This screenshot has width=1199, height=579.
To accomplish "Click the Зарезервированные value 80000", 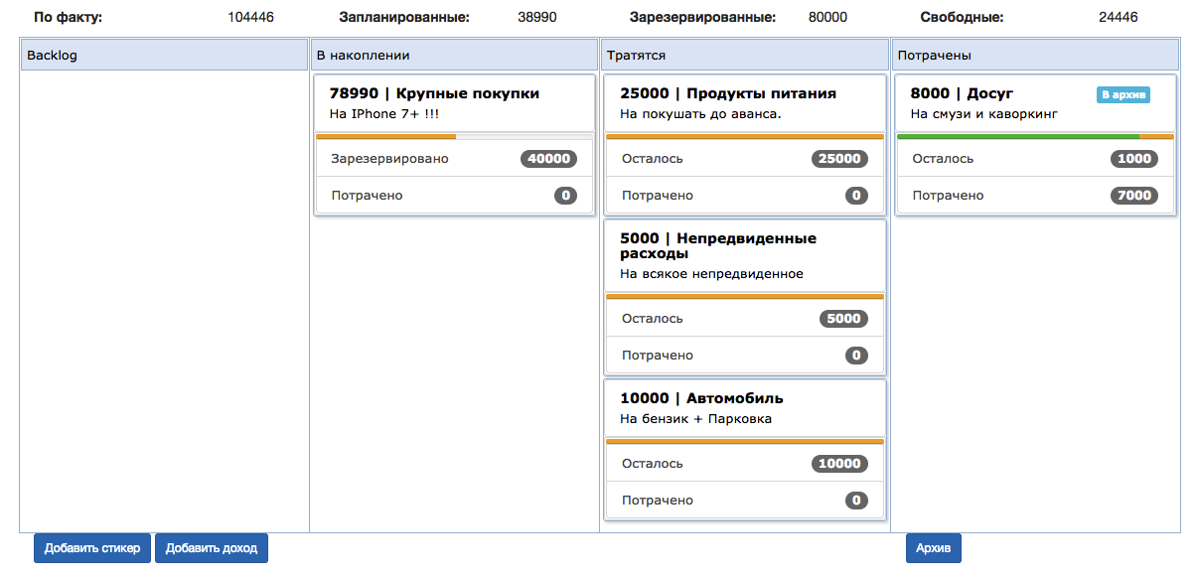I will pyautogui.click(x=828, y=18).
